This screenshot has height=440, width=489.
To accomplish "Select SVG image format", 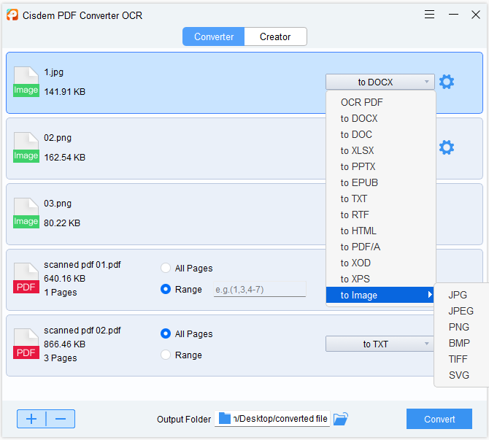I will (459, 375).
